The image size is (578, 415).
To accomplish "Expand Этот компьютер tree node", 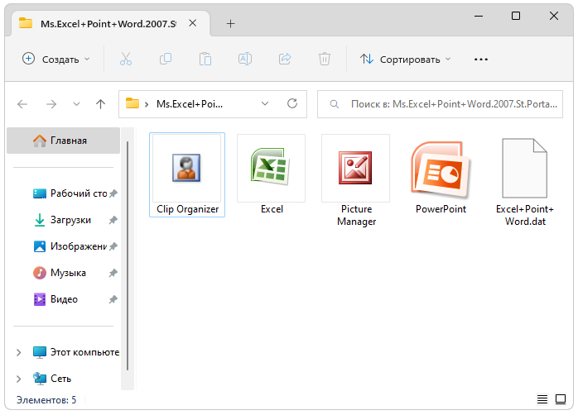I will click(19, 352).
